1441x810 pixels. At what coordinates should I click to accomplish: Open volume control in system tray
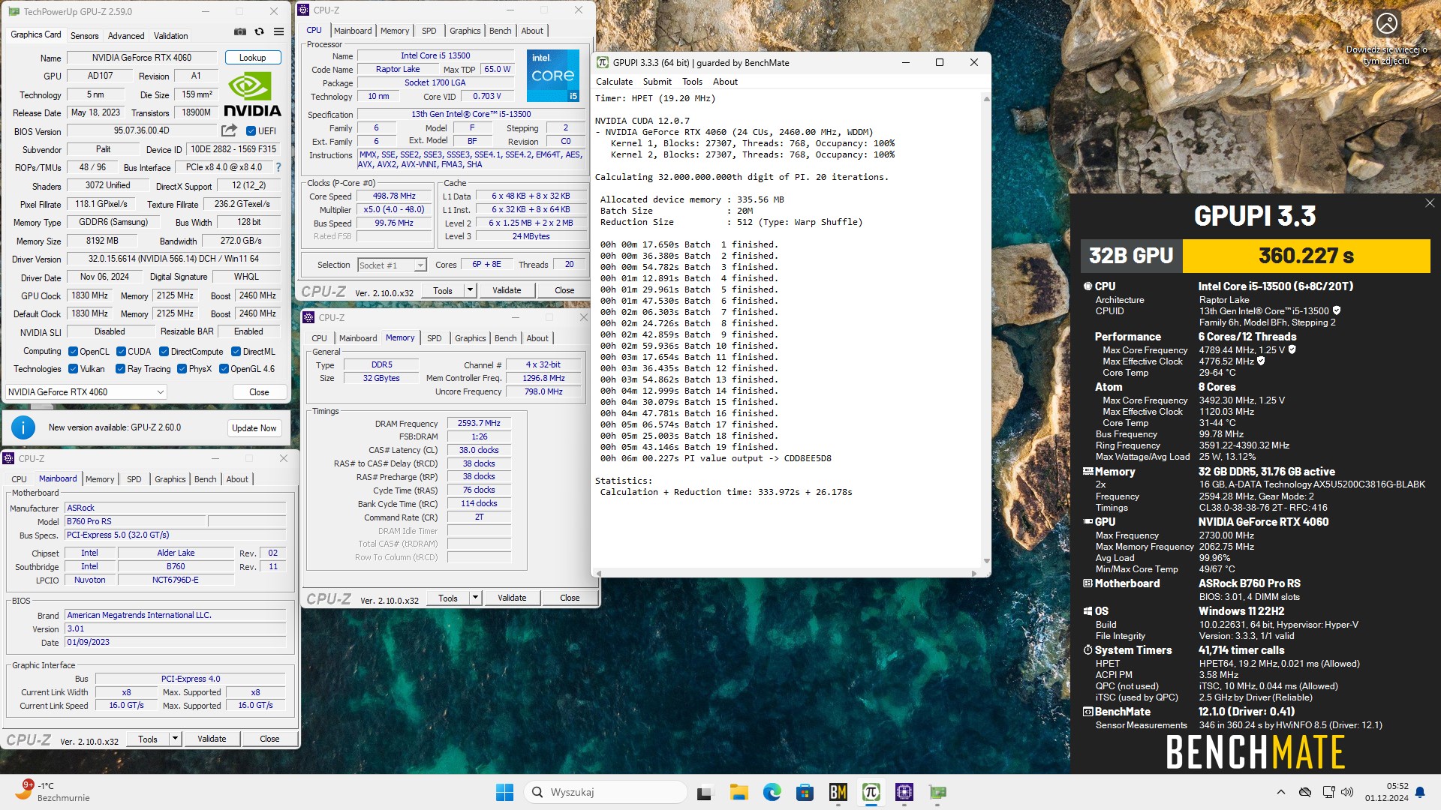(1347, 792)
